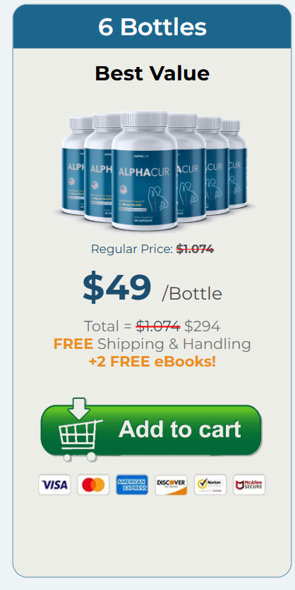Click the Discover Network icon
This screenshot has height=590, width=295.
click(171, 485)
